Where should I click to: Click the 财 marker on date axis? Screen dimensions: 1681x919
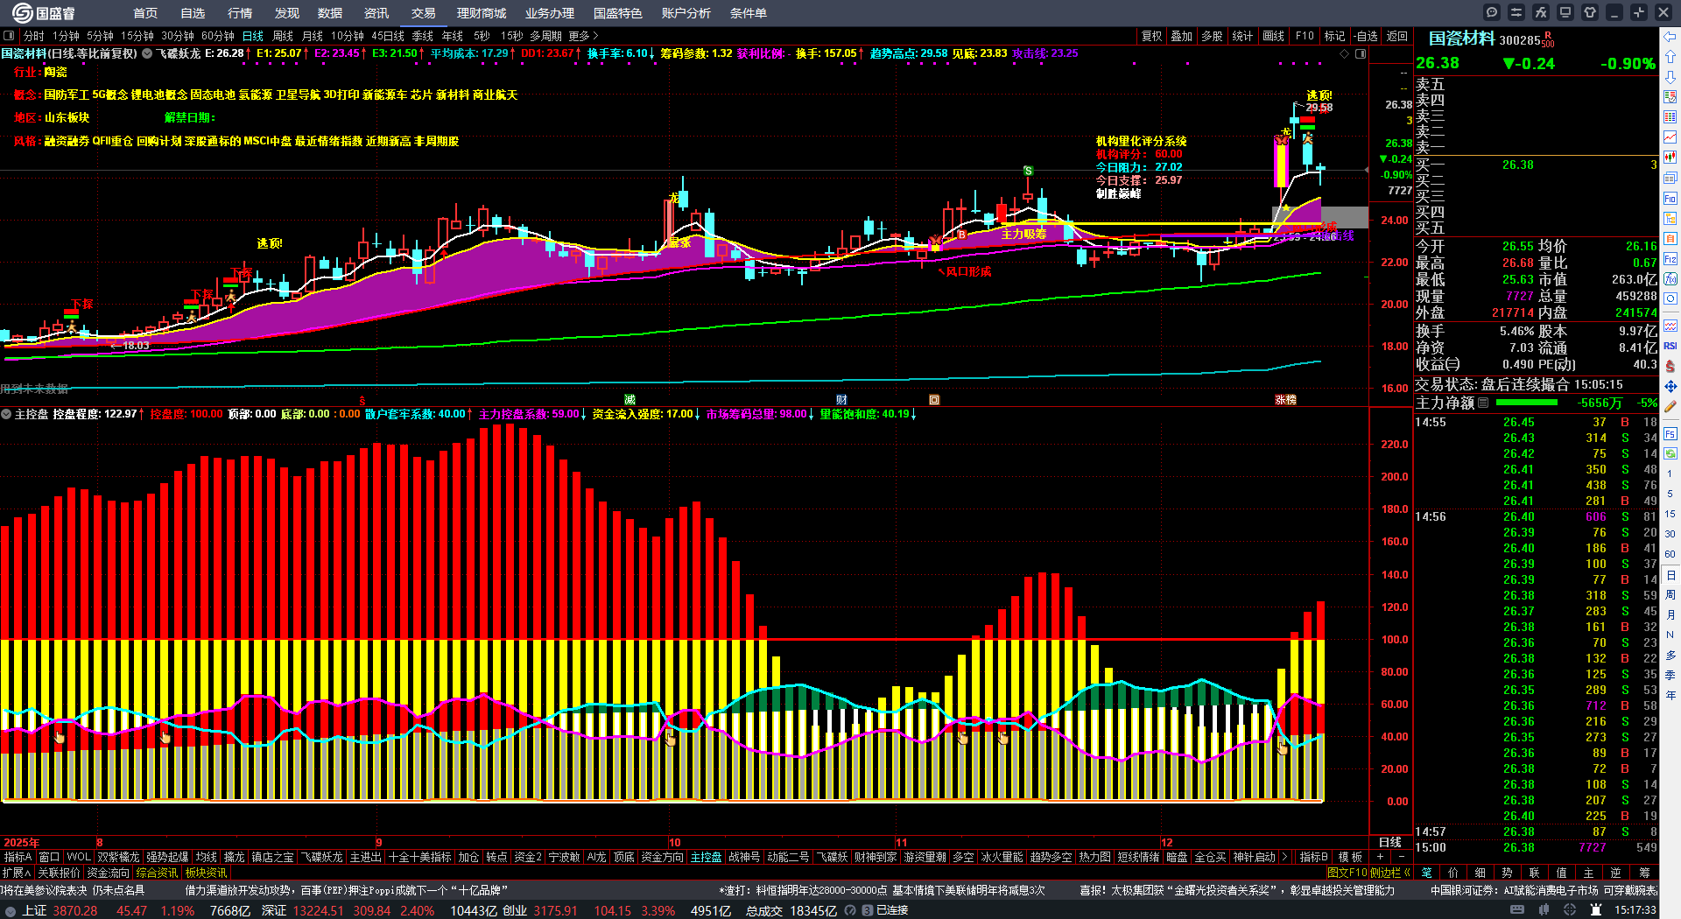[x=841, y=400]
